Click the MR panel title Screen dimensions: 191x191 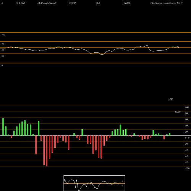pyautogui.click(x=170, y=99)
